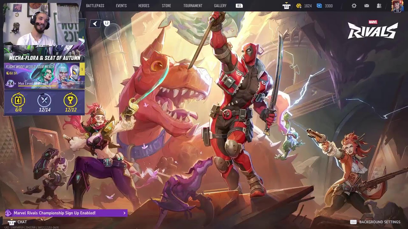
Task: Open the mail inbox envelope icon
Action: (367, 6)
